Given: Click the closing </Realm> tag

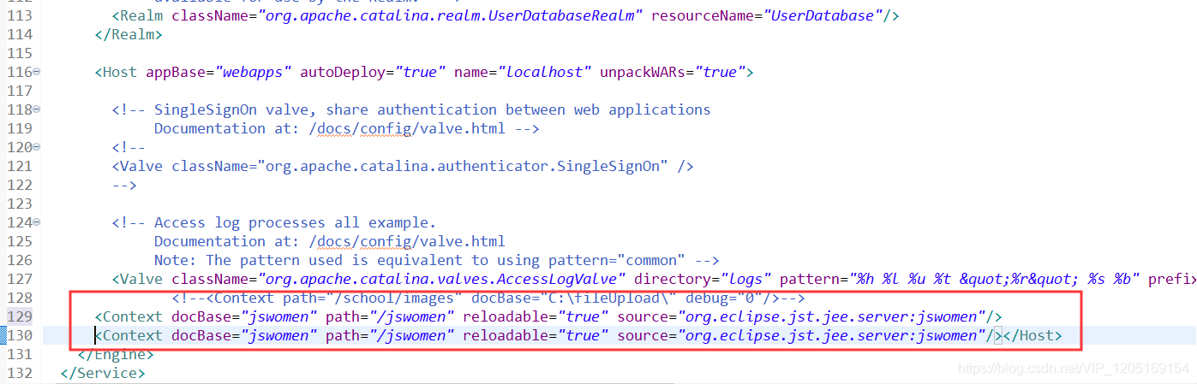Looking at the screenshot, I should click(129, 35).
